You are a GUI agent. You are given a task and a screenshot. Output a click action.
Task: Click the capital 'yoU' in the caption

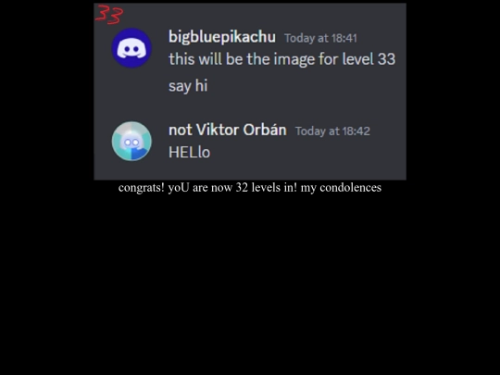179,188
